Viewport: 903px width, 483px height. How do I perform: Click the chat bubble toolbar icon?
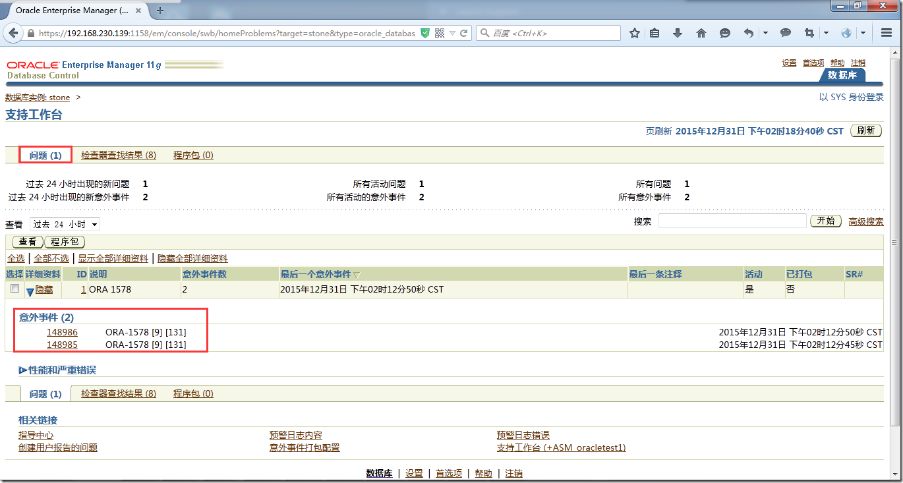pyautogui.click(x=786, y=33)
